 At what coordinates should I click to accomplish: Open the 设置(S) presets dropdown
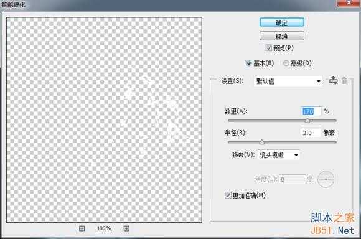click(288, 81)
